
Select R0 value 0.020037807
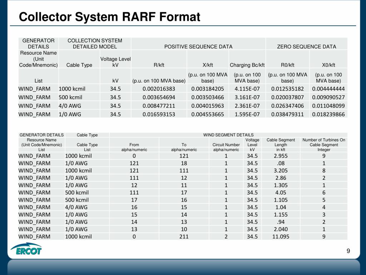tap(287, 97)
